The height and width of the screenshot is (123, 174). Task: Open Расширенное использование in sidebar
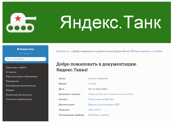coord(21,86)
